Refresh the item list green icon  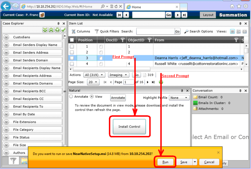[161, 82]
